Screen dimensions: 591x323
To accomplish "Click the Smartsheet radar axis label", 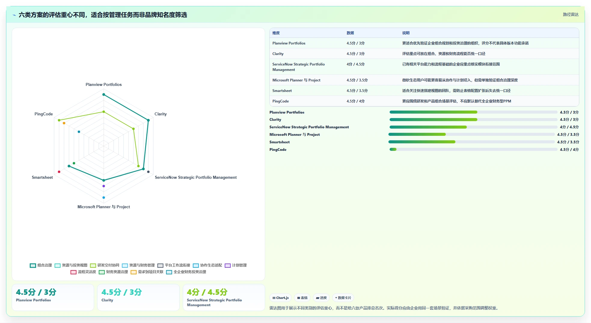I will click(42, 178).
